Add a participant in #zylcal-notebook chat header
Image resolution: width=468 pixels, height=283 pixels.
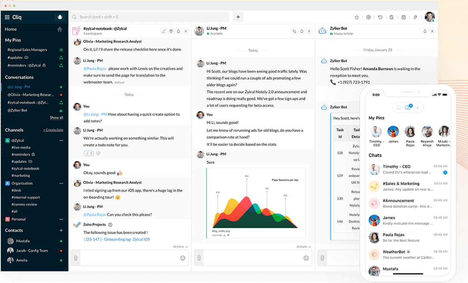[x=164, y=31]
